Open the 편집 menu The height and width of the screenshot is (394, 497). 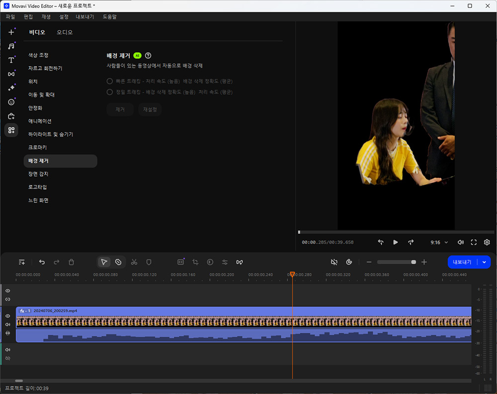pyautogui.click(x=28, y=17)
